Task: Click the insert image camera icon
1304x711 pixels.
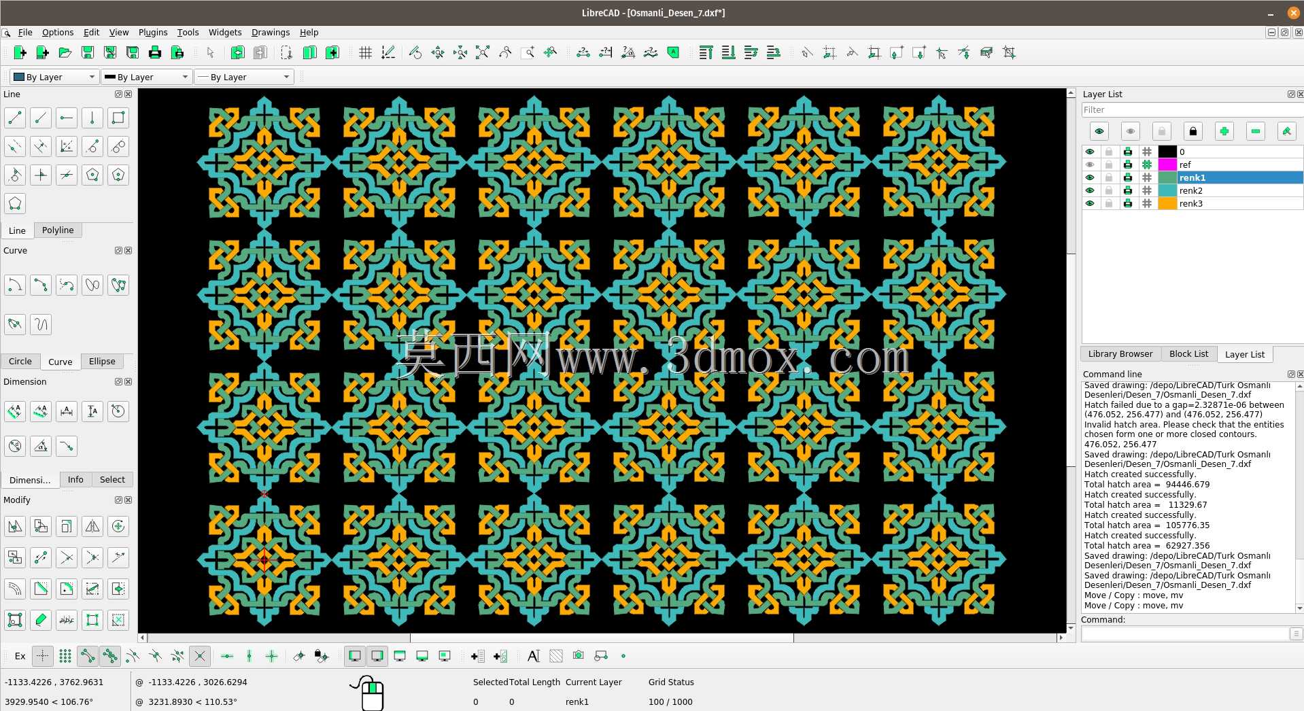Action: click(578, 656)
